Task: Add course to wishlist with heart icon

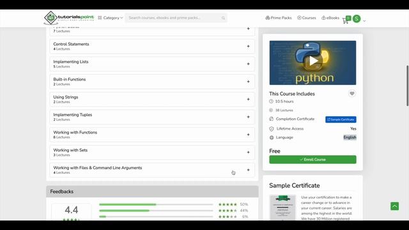Action: (x=352, y=93)
